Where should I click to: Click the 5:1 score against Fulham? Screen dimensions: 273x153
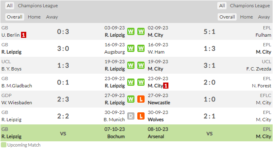210,32
